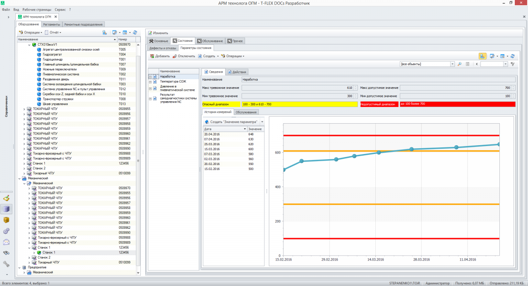Toggle the checkbox beside Наработка parameter
Screen dimensions: 528x286
pyautogui.click(x=150, y=77)
